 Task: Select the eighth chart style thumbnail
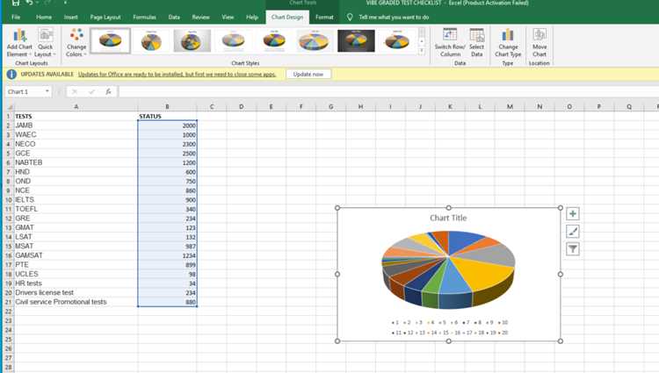397,40
